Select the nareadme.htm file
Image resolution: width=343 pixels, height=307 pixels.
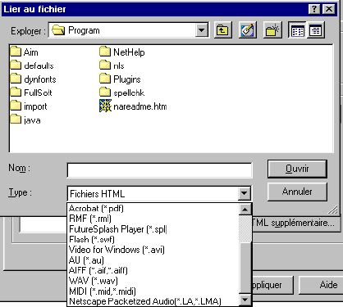[x=133, y=106]
